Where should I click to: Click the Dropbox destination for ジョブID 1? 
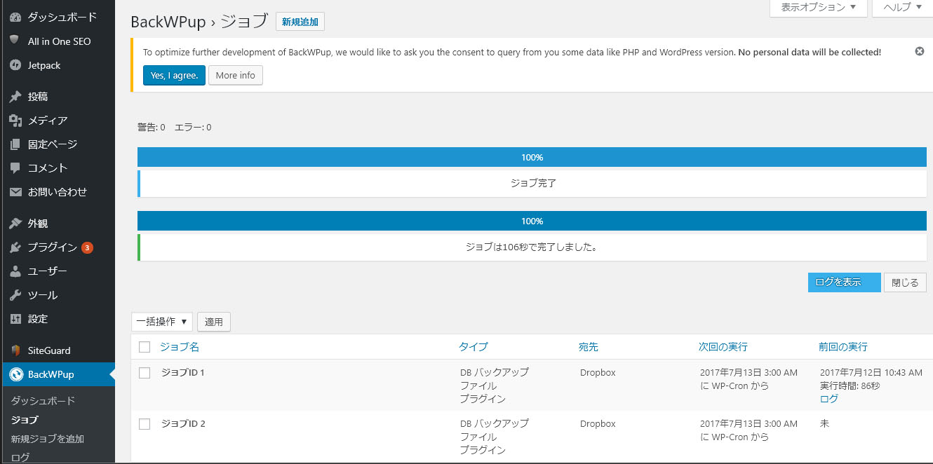click(598, 373)
